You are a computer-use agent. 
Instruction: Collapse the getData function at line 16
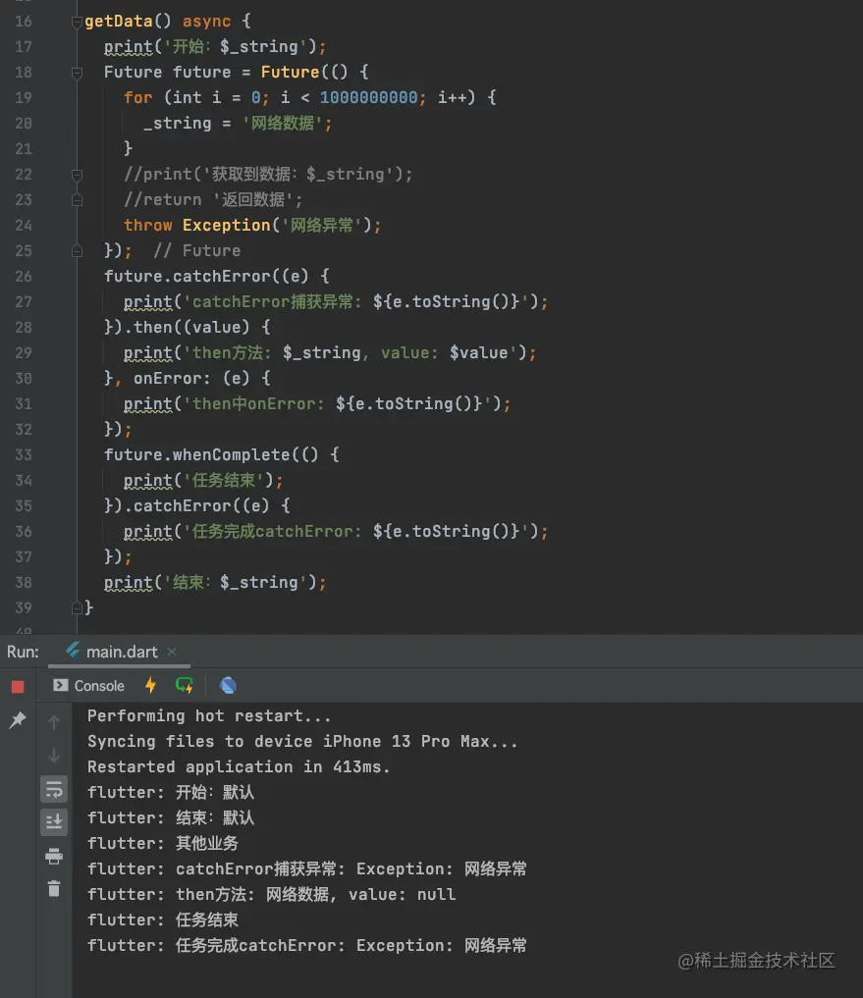coord(77,22)
